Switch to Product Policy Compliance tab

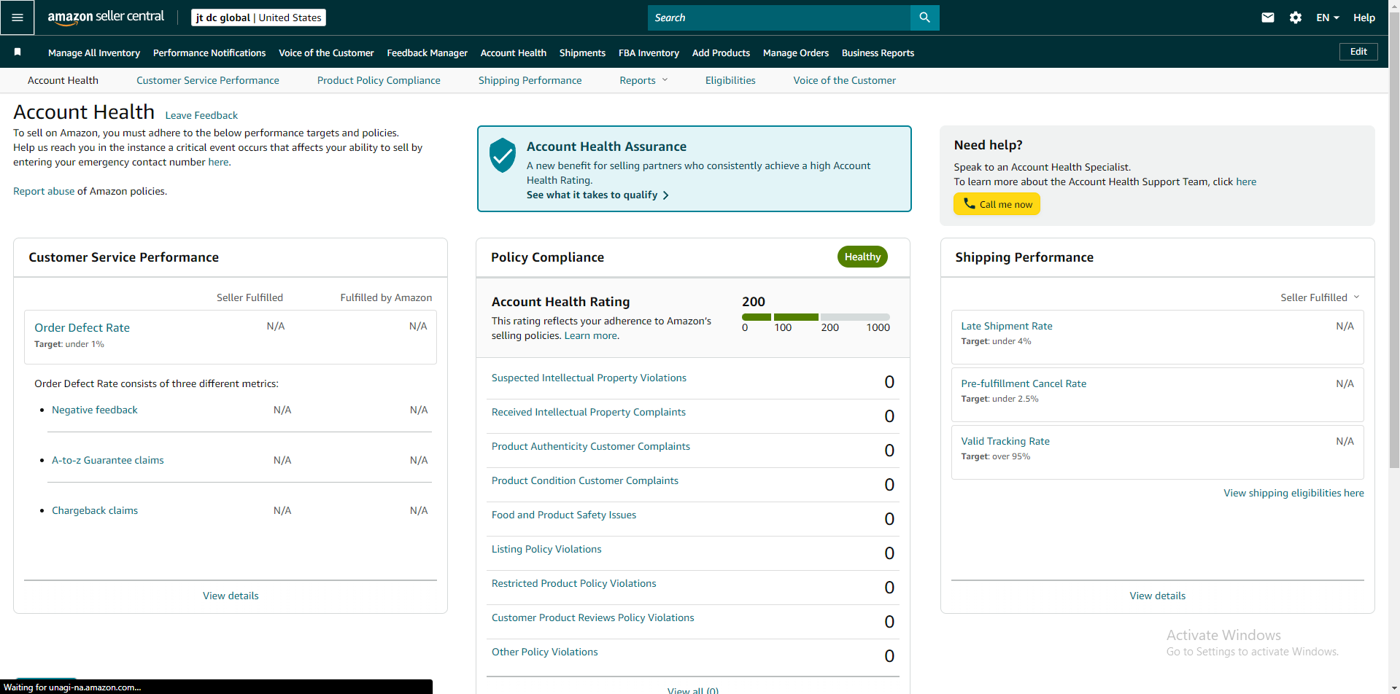coord(379,80)
